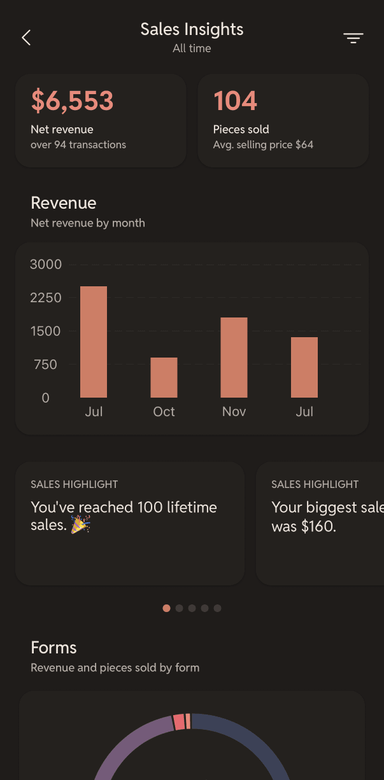
Task: Open the biggest sale highlight card
Action: (320, 524)
